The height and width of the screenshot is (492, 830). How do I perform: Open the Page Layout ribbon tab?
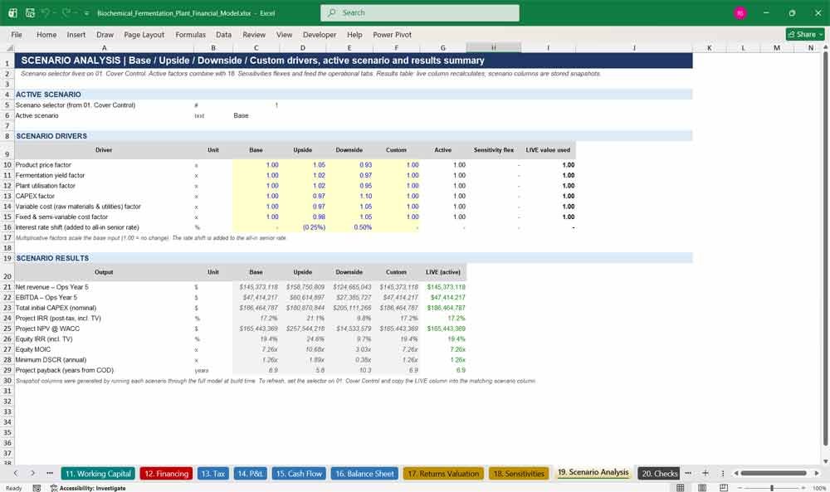pos(144,34)
